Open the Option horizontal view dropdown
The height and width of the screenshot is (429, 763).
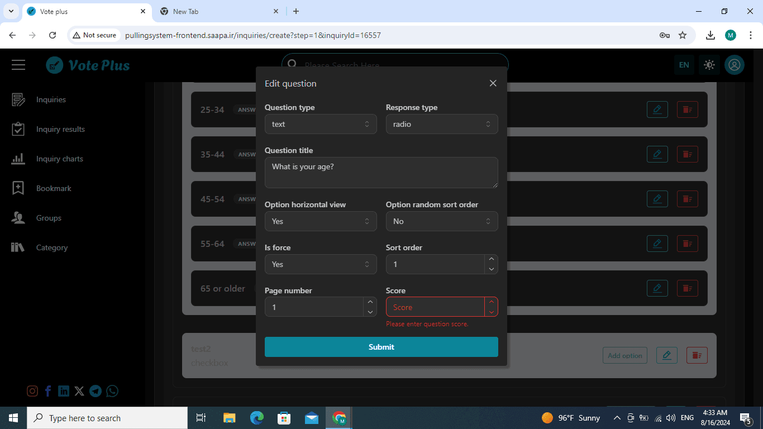321,221
